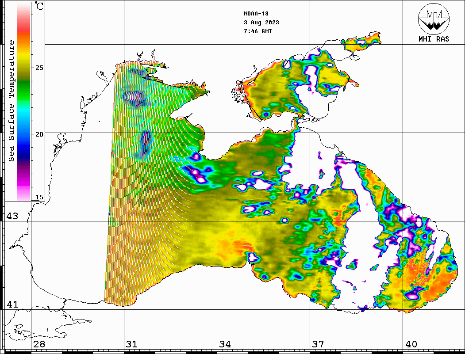Image resolution: width=465 pixels, height=354 pixels.
Task: Click the 'Sea Surface Temperature' vertical label
Action: coord(11,101)
